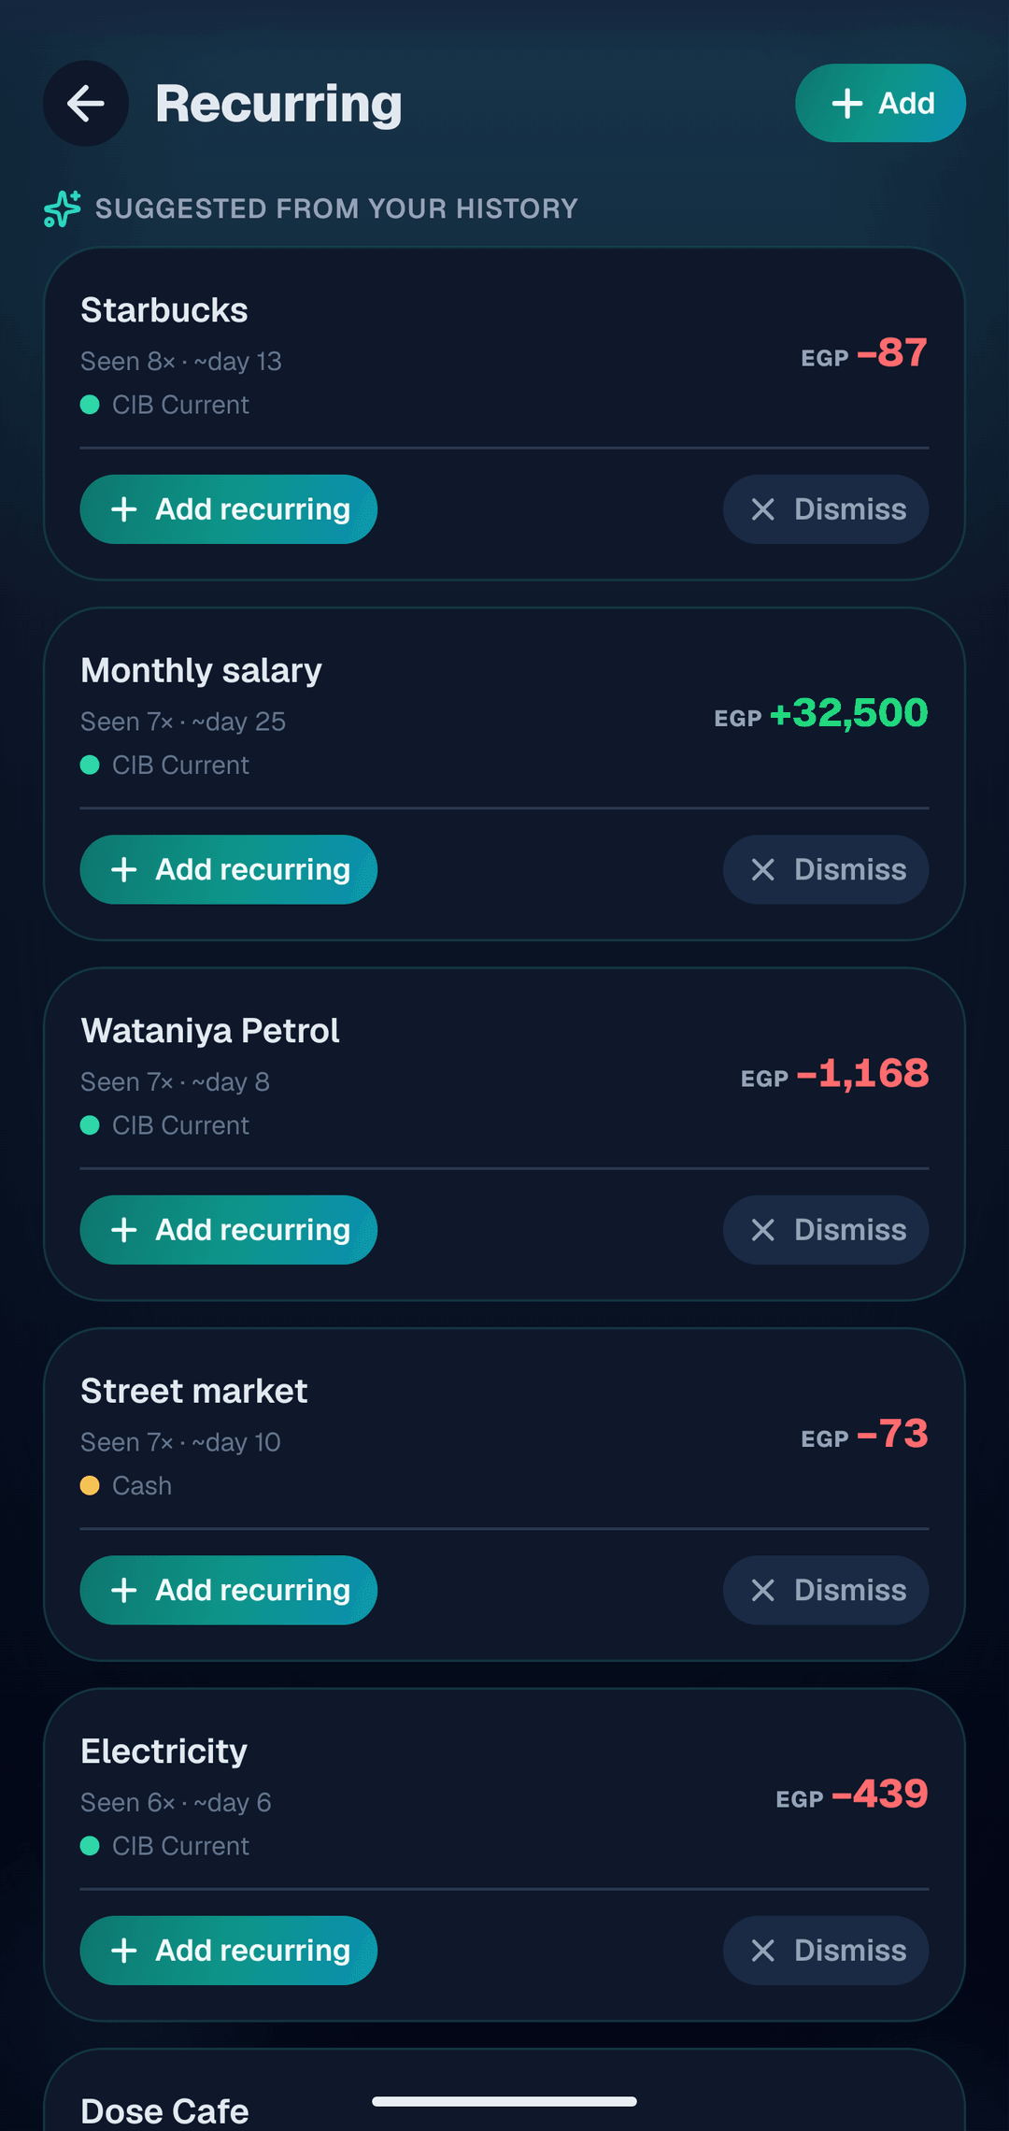Viewport: 1009px width, 2131px height.
Task: Dismiss the Street market suggestion
Action: coord(826,1590)
